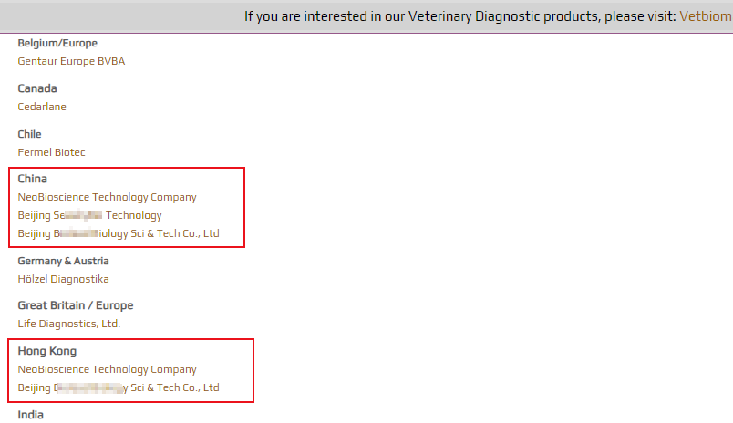This screenshot has width=733, height=423.
Task: Open NeoBioscience Technology Company under Hong Kong
Action: (107, 369)
